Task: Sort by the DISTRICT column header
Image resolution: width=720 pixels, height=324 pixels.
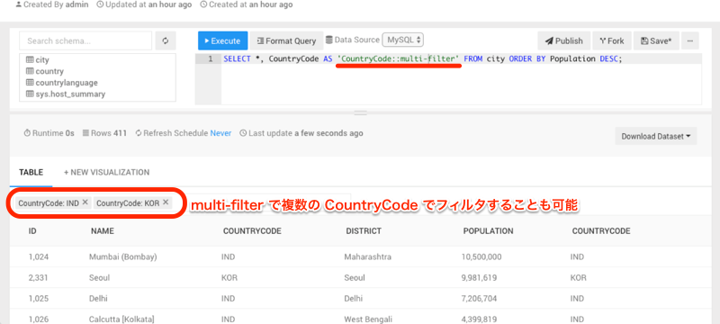Action: click(x=364, y=230)
